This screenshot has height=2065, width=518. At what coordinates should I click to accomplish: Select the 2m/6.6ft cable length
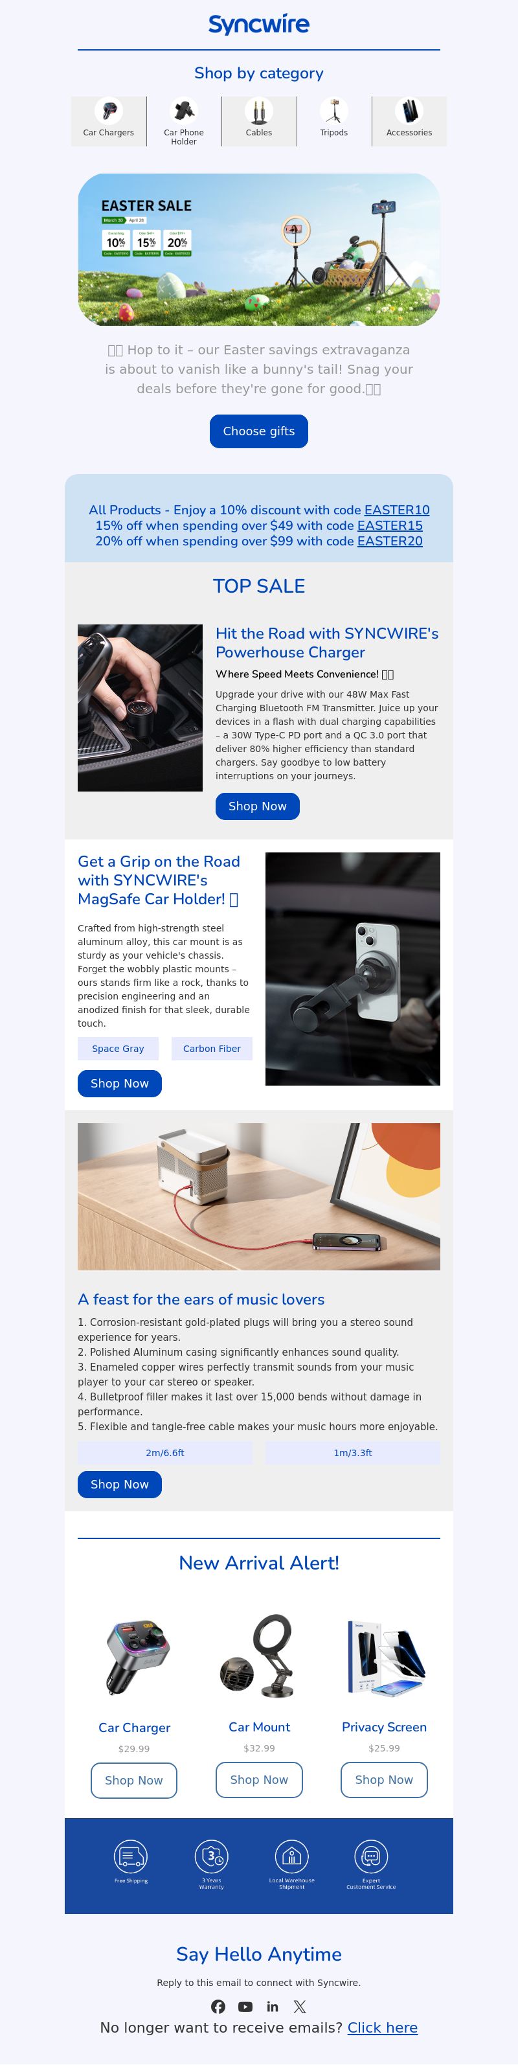pos(165,1452)
